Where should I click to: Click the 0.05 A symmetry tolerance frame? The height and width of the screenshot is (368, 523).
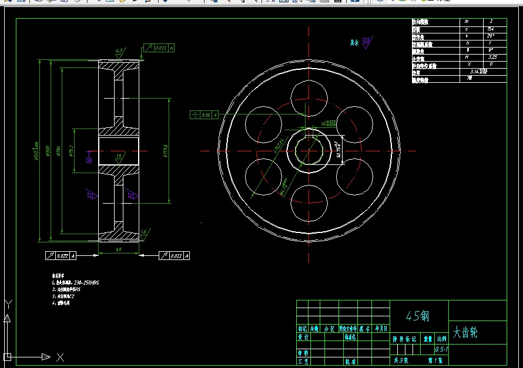point(204,115)
